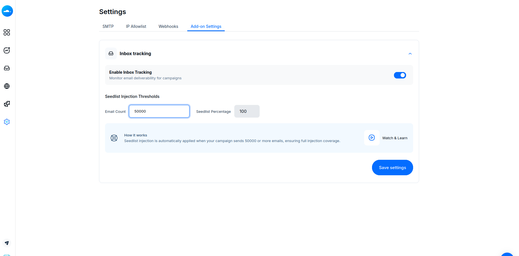Click the Seedlist Percentage field
This screenshot has height=256, width=519.
click(x=247, y=111)
